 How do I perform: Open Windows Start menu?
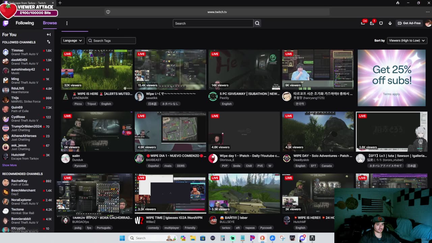coord(122,238)
